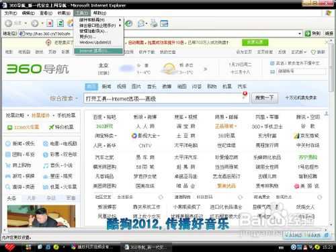Viewport: 336px width, 252px height.
Task: Switch to the 新闻 search tab
Action: coord(106,87)
